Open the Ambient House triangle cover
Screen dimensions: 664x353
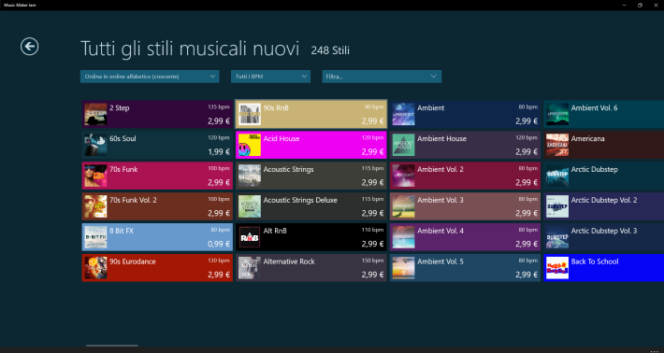(x=404, y=145)
